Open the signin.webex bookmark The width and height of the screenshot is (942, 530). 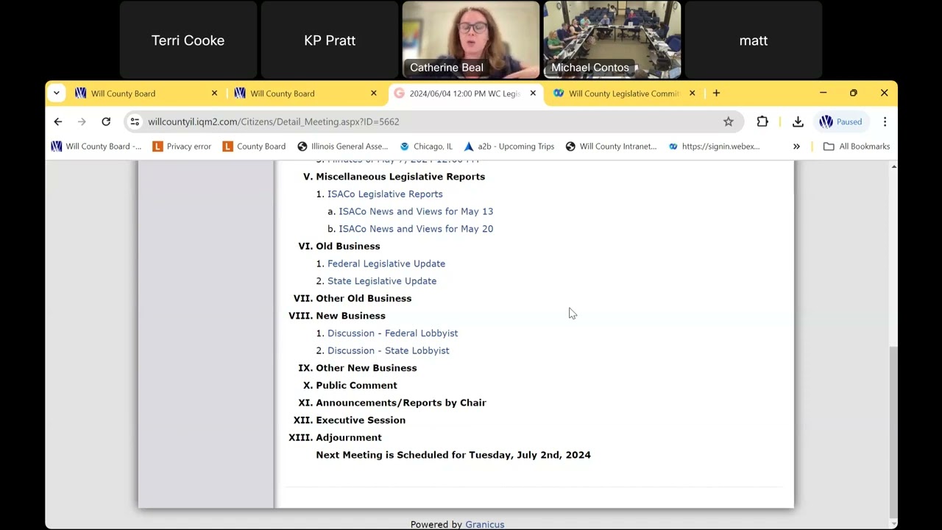[714, 146]
